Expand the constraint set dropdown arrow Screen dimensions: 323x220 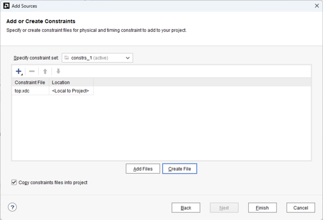[128, 58]
